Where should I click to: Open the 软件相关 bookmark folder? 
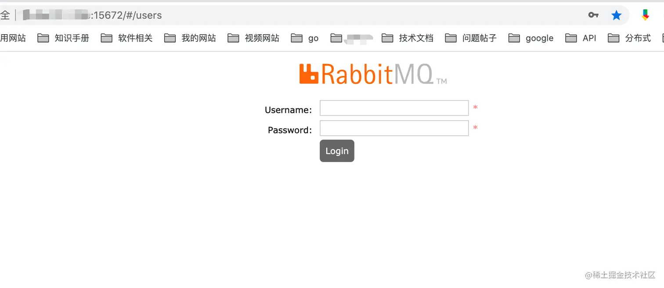point(127,38)
